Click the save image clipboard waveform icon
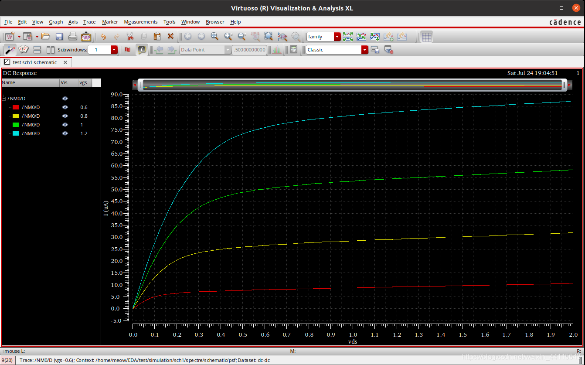Viewport: 585px width, 365px height. click(86, 37)
